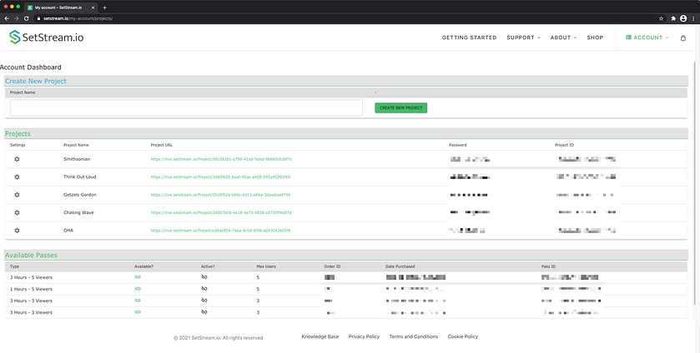The height and width of the screenshot is (353, 700).
Task: Open the OHA project URL
Action: (x=220, y=231)
